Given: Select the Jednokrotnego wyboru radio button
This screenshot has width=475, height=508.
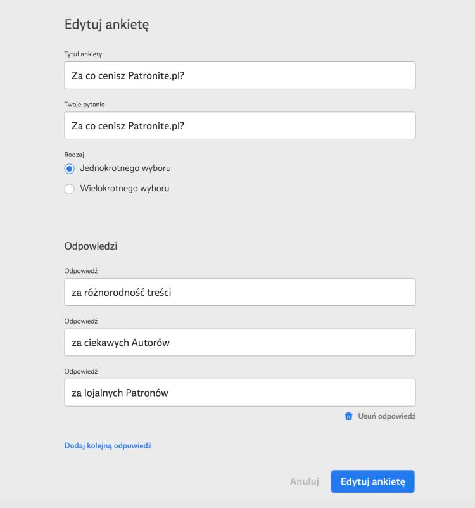Looking at the screenshot, I should tap(70, 168).
